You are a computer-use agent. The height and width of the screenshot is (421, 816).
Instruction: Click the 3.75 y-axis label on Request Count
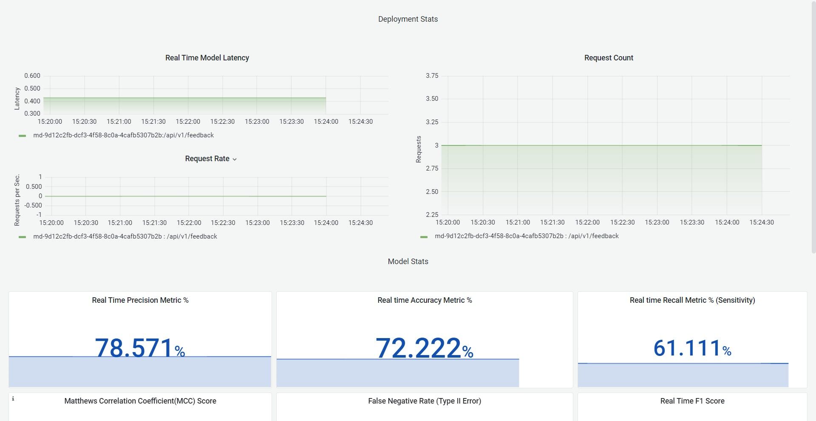pyautogui.click(x=432, y=76)
